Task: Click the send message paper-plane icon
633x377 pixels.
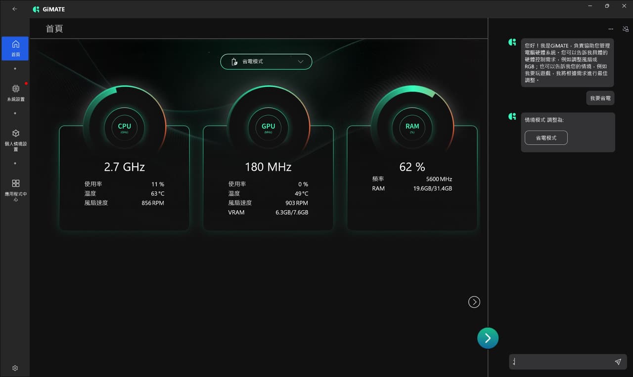Action: pos(618,362)
